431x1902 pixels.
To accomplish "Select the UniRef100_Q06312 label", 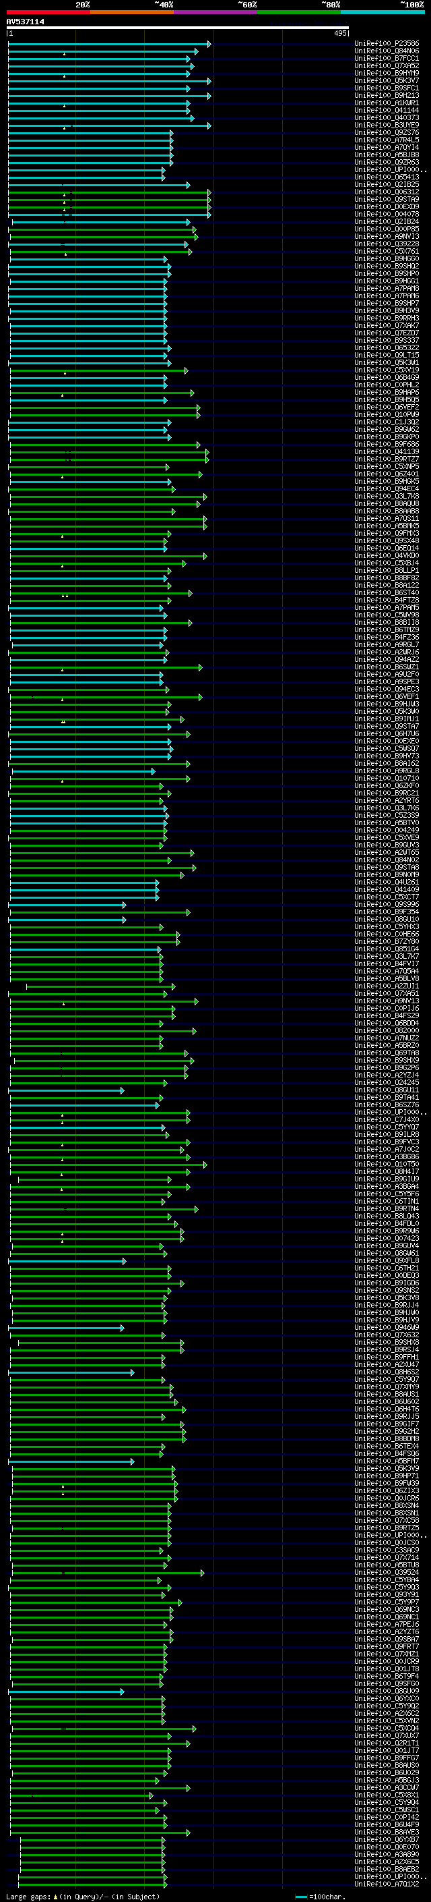I will 387,192.
